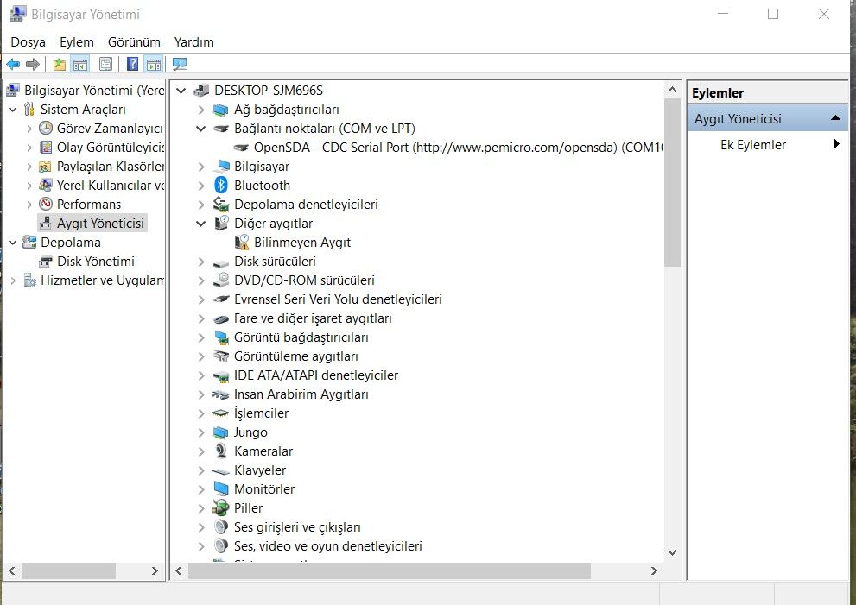Viewport: 856px width, 605px height.
Task: Click the Fare ve diğer işaret aygıtları mouse icon
Action: pos(221,318)
